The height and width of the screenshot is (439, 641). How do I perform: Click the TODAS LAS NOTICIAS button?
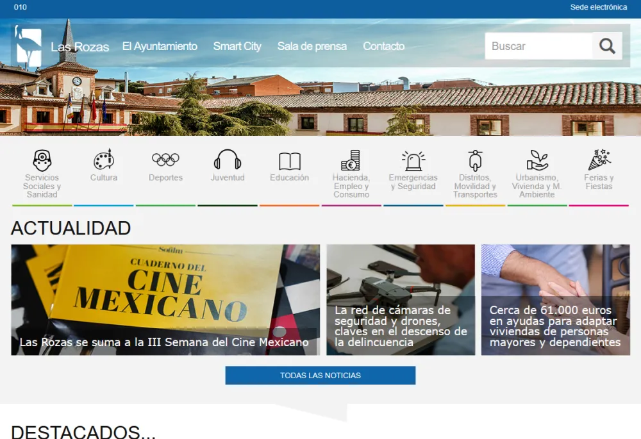coord(320,376)
